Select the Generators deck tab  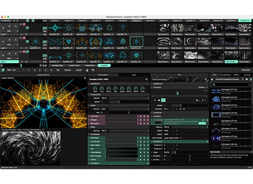pos(90,65)
